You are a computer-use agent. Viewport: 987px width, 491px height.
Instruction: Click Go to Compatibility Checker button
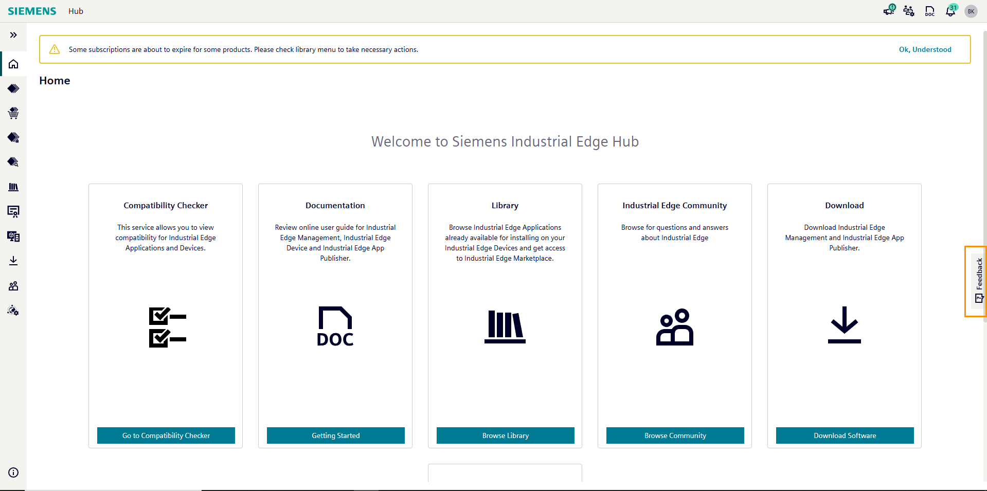click(x=166, y=435)
